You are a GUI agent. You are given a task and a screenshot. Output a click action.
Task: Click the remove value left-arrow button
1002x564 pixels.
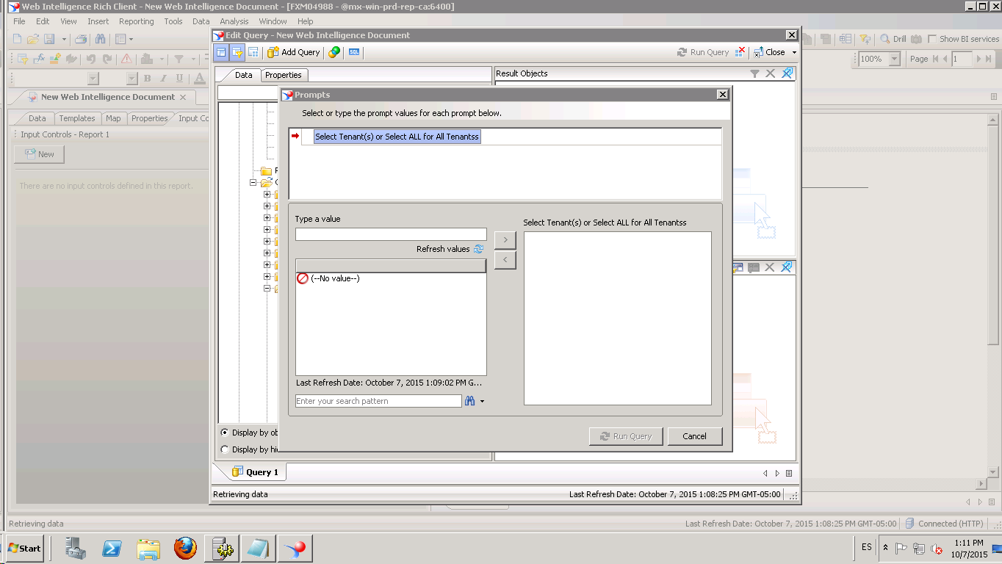pyautogui.click(x=505, y=260)
